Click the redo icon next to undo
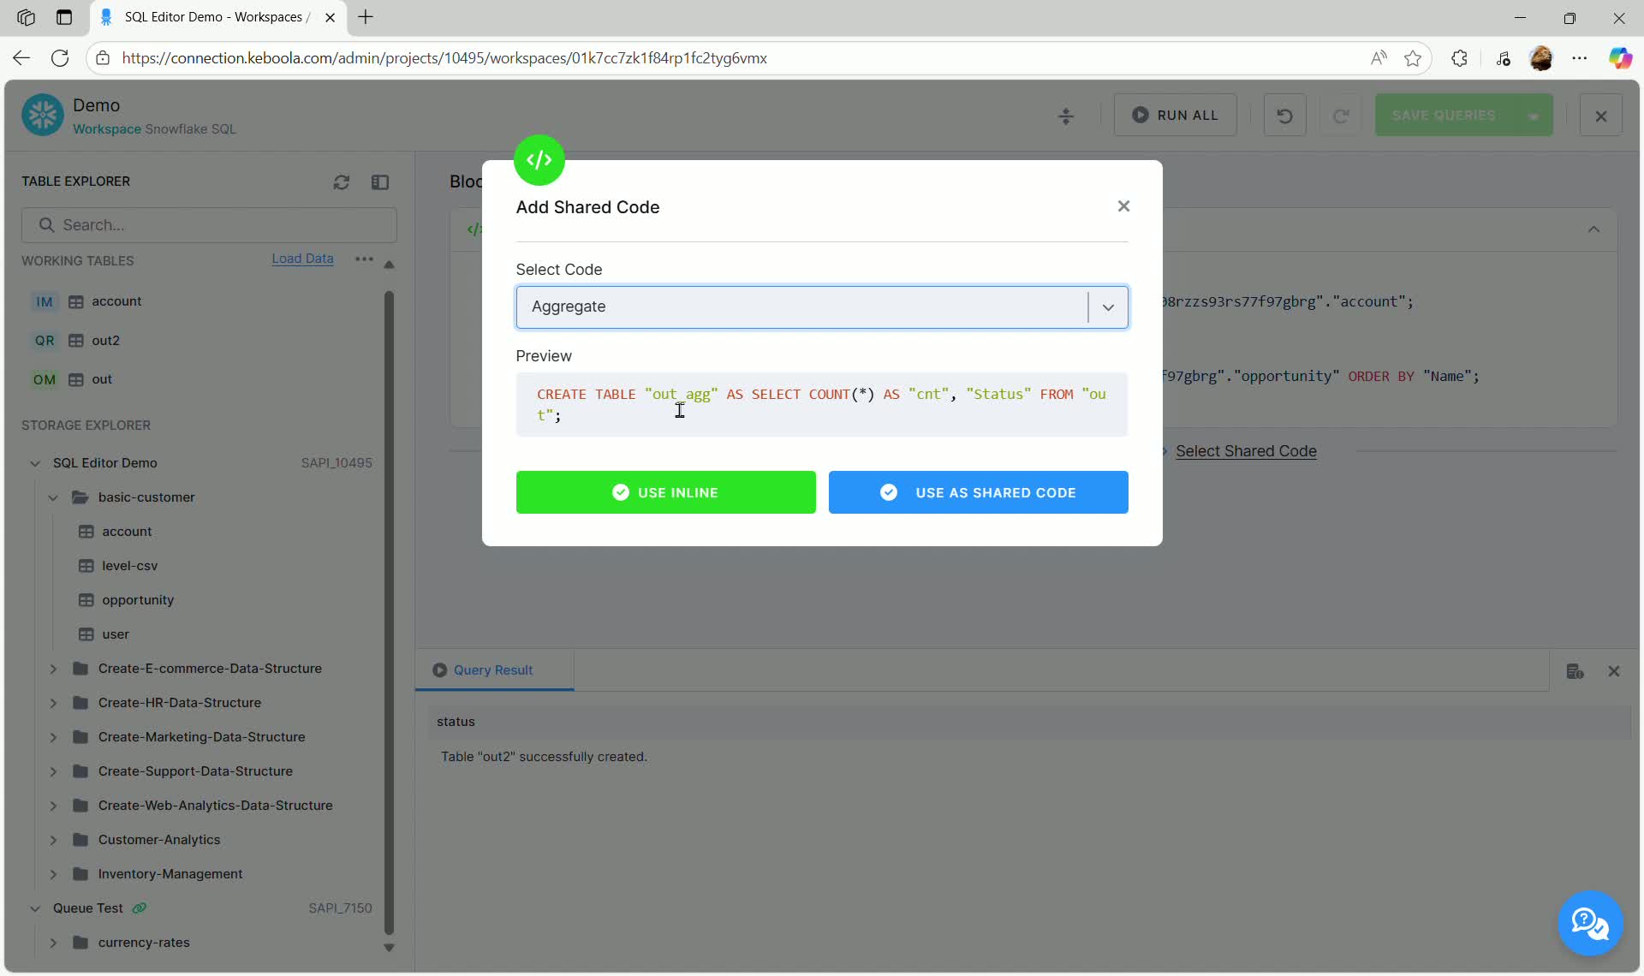Image resolution: width=1644 pixels, height=976 pixels. click(x=1341, y=115)
